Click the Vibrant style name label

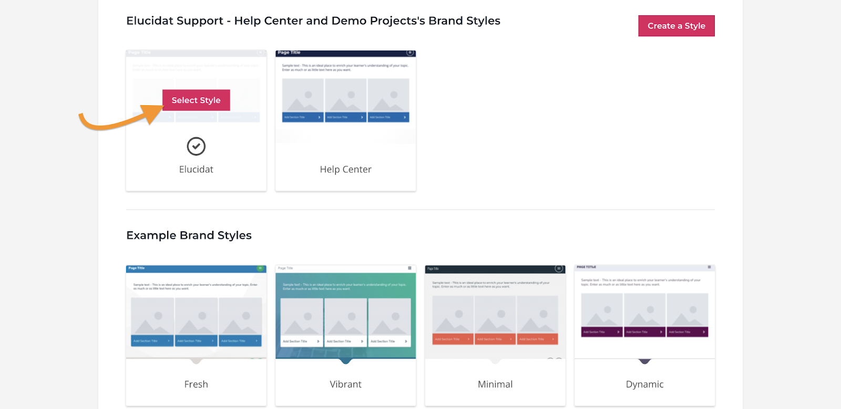tap(346, 384)
